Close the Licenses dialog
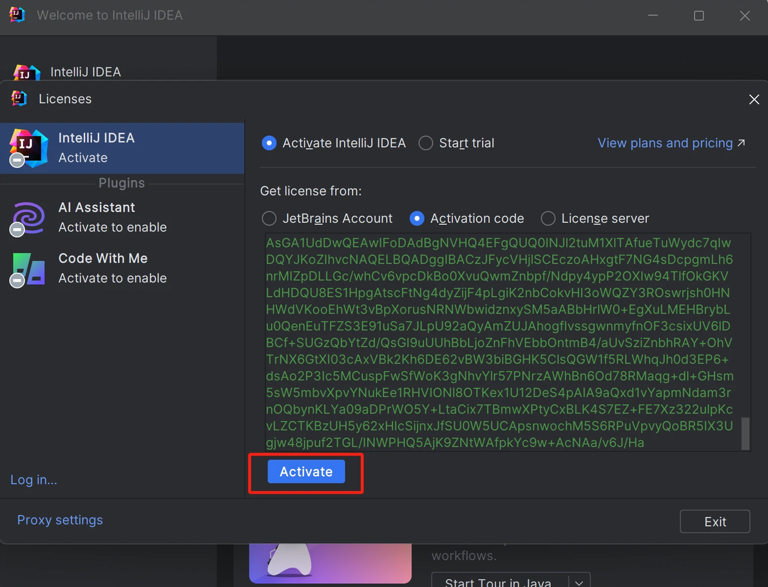Screen dimensions: 768x587 click(x=754, y=99)
